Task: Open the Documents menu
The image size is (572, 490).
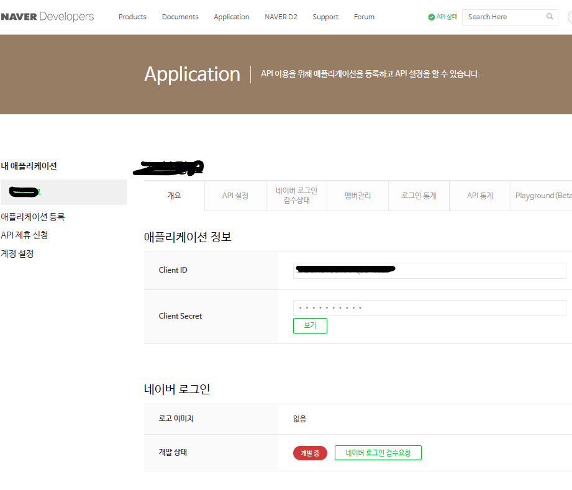Action: coord(180,17)
